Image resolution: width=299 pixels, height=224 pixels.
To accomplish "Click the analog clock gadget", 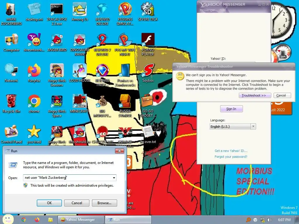I will 281,20.
